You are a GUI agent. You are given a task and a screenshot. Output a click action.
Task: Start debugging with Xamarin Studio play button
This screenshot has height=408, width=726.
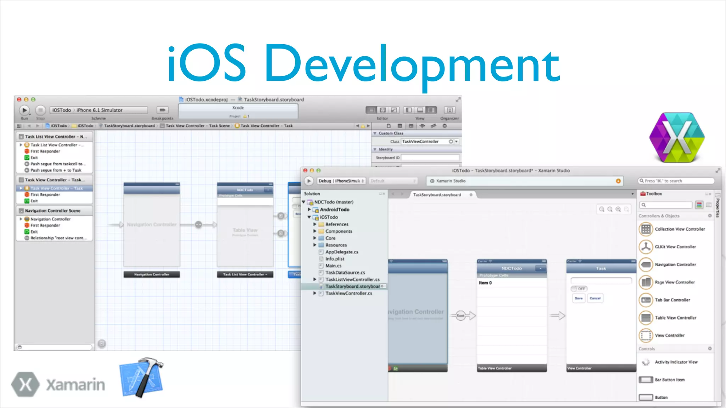[x=309, y=181]
